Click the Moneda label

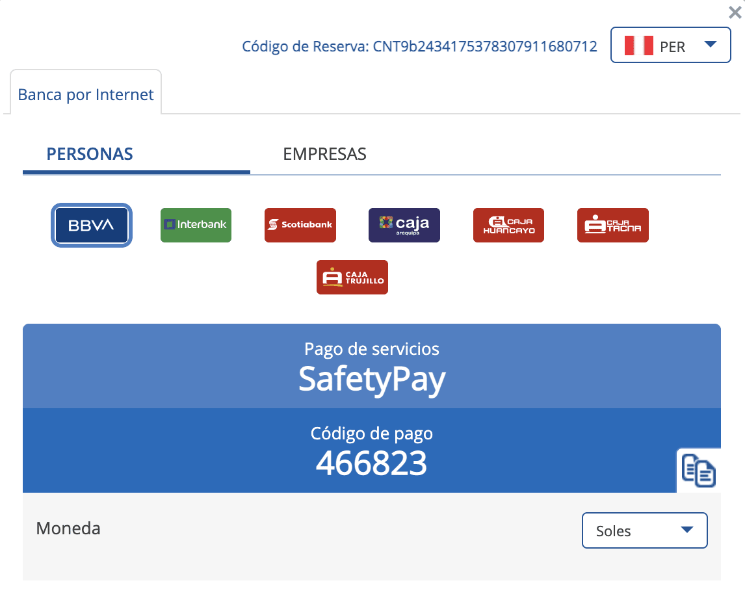pos(68,528)
